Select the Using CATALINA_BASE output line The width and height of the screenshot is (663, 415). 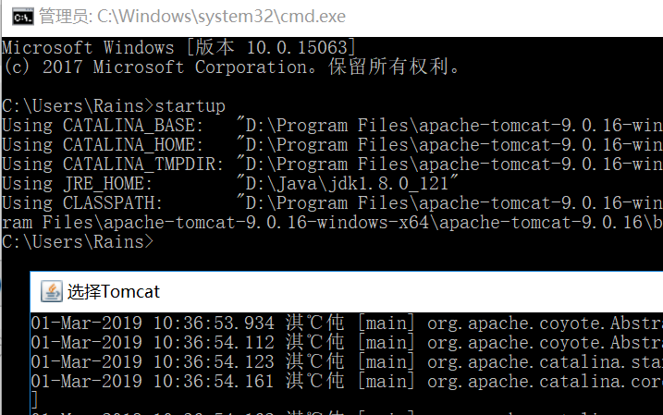[x=332, y=126]
